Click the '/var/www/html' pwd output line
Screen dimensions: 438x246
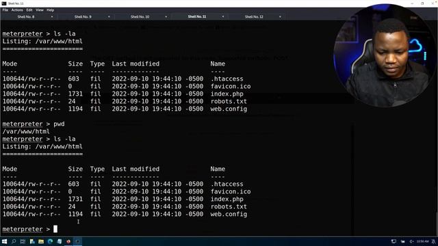point(26,131)
